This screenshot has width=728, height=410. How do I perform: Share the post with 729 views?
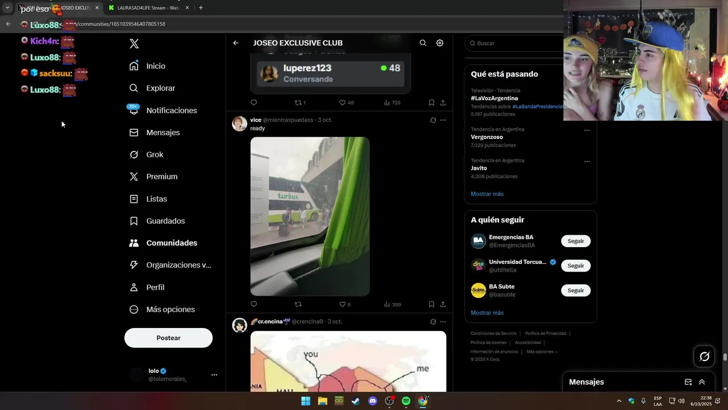tap(443, 102)
